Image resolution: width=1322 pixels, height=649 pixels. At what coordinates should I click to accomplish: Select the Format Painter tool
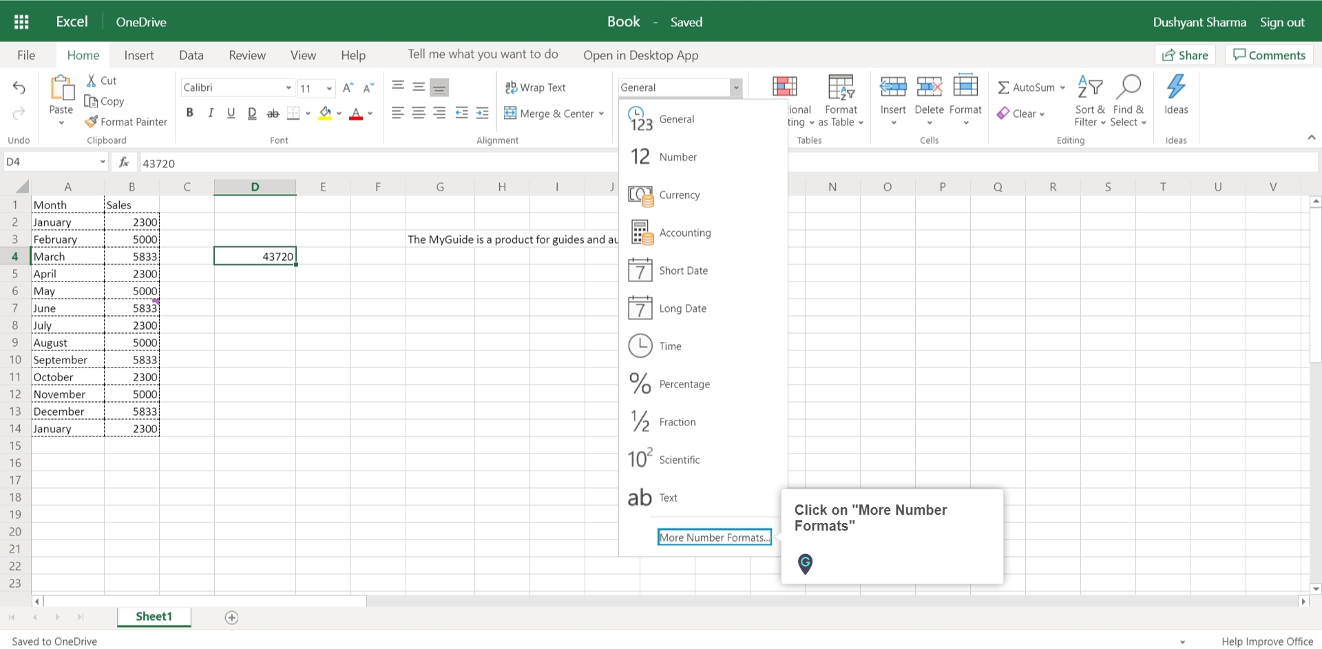(x=126, y=122)
